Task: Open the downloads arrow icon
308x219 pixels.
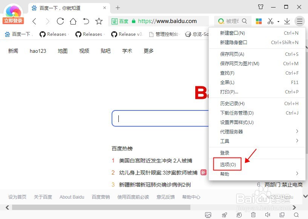Action: [x=287, y=21]
